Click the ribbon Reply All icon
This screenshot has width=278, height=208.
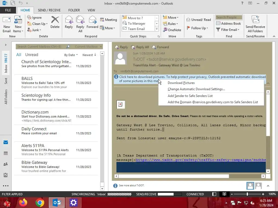tap(80, 19)
